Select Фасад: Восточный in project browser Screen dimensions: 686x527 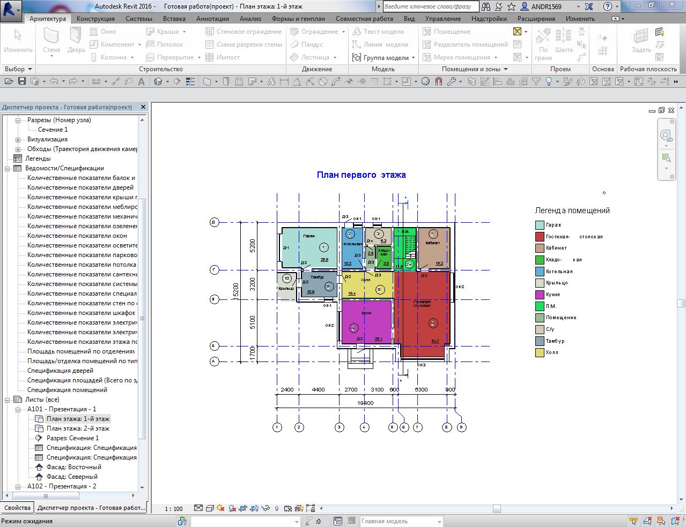73,467
